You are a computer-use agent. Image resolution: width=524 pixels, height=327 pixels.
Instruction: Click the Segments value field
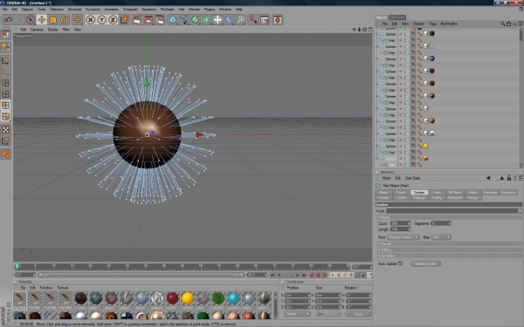pyautogui.click(x=441, y=223)
